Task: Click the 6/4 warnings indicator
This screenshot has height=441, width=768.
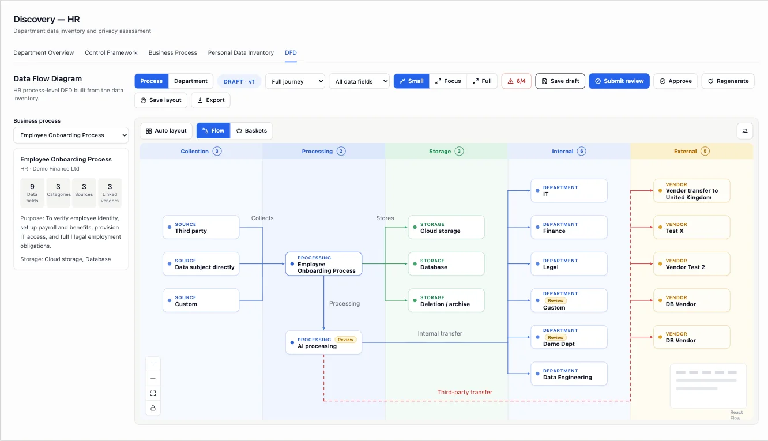Action: pyautogui.click(x=517, y=81)
